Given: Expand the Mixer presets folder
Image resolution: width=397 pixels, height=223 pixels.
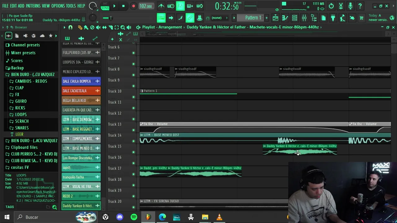Looking at the screenshot, I should (x=23, y=53).
